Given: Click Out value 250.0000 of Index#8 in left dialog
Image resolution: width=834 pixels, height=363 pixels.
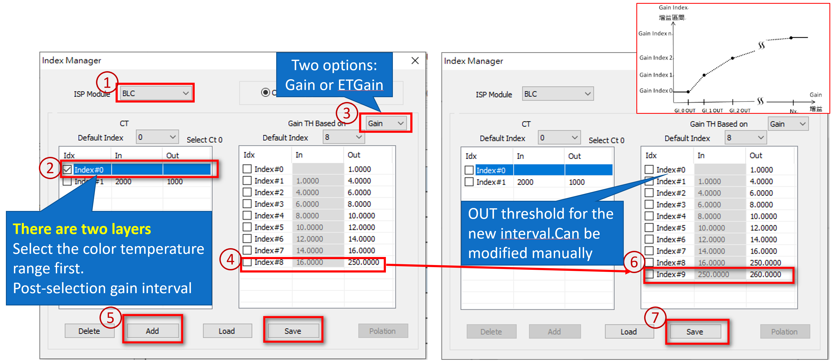Looking at the screenshot, I should coord(363,262).
